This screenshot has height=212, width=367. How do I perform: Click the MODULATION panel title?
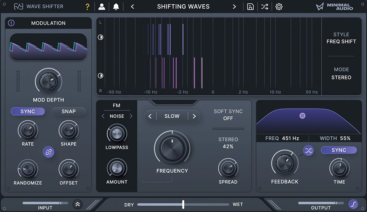point(48,23)
